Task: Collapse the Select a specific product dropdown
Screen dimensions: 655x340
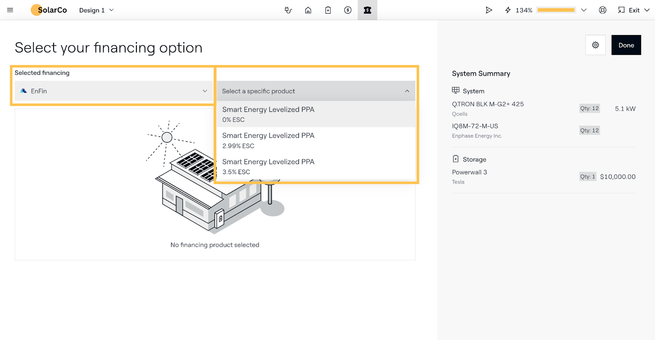Action: [316, 91]
